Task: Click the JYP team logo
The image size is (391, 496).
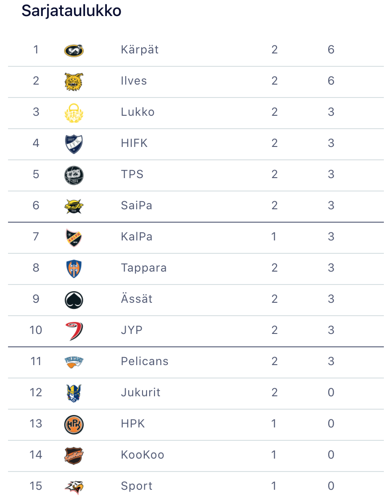Action: click(74, 331)
